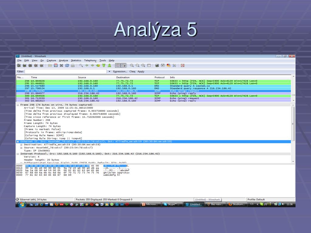Jump to the last packet
The width and height of the screenshot is (311, 233).
click(109, 66)
